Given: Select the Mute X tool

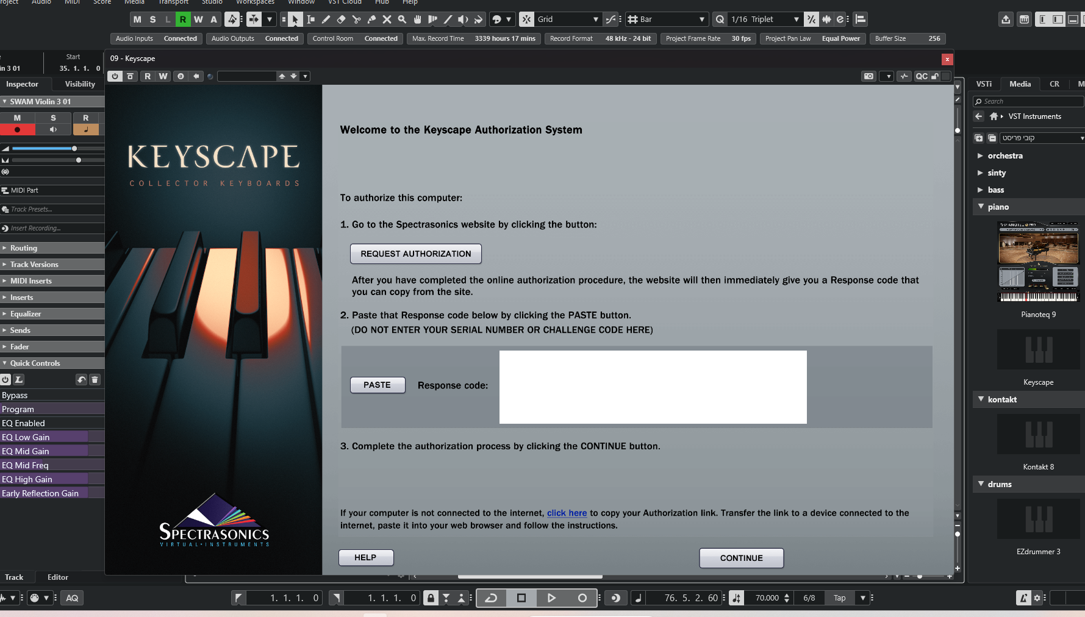Looking at the screenshot, I should pyautogui.click(x=387, y=20).
